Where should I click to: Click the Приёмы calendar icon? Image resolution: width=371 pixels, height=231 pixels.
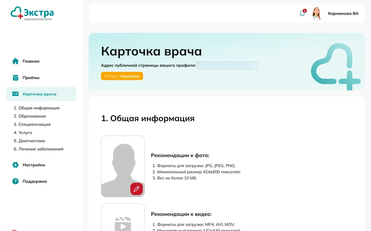[x=15, y=78]
